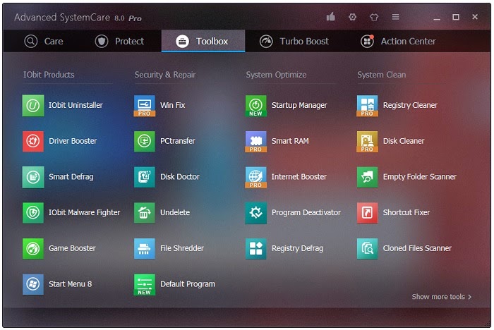Click the IObit Uninstaller label
Screen dimensions: 494x330
[x=76, y=105]
